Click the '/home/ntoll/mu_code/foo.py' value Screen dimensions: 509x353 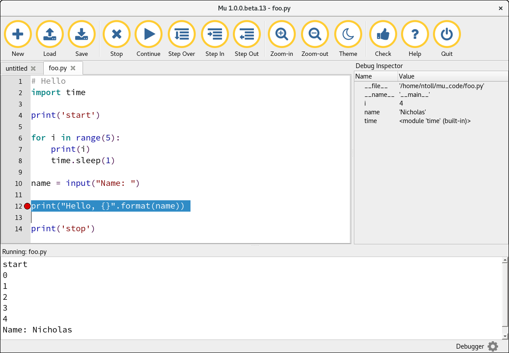click(441, 86)
